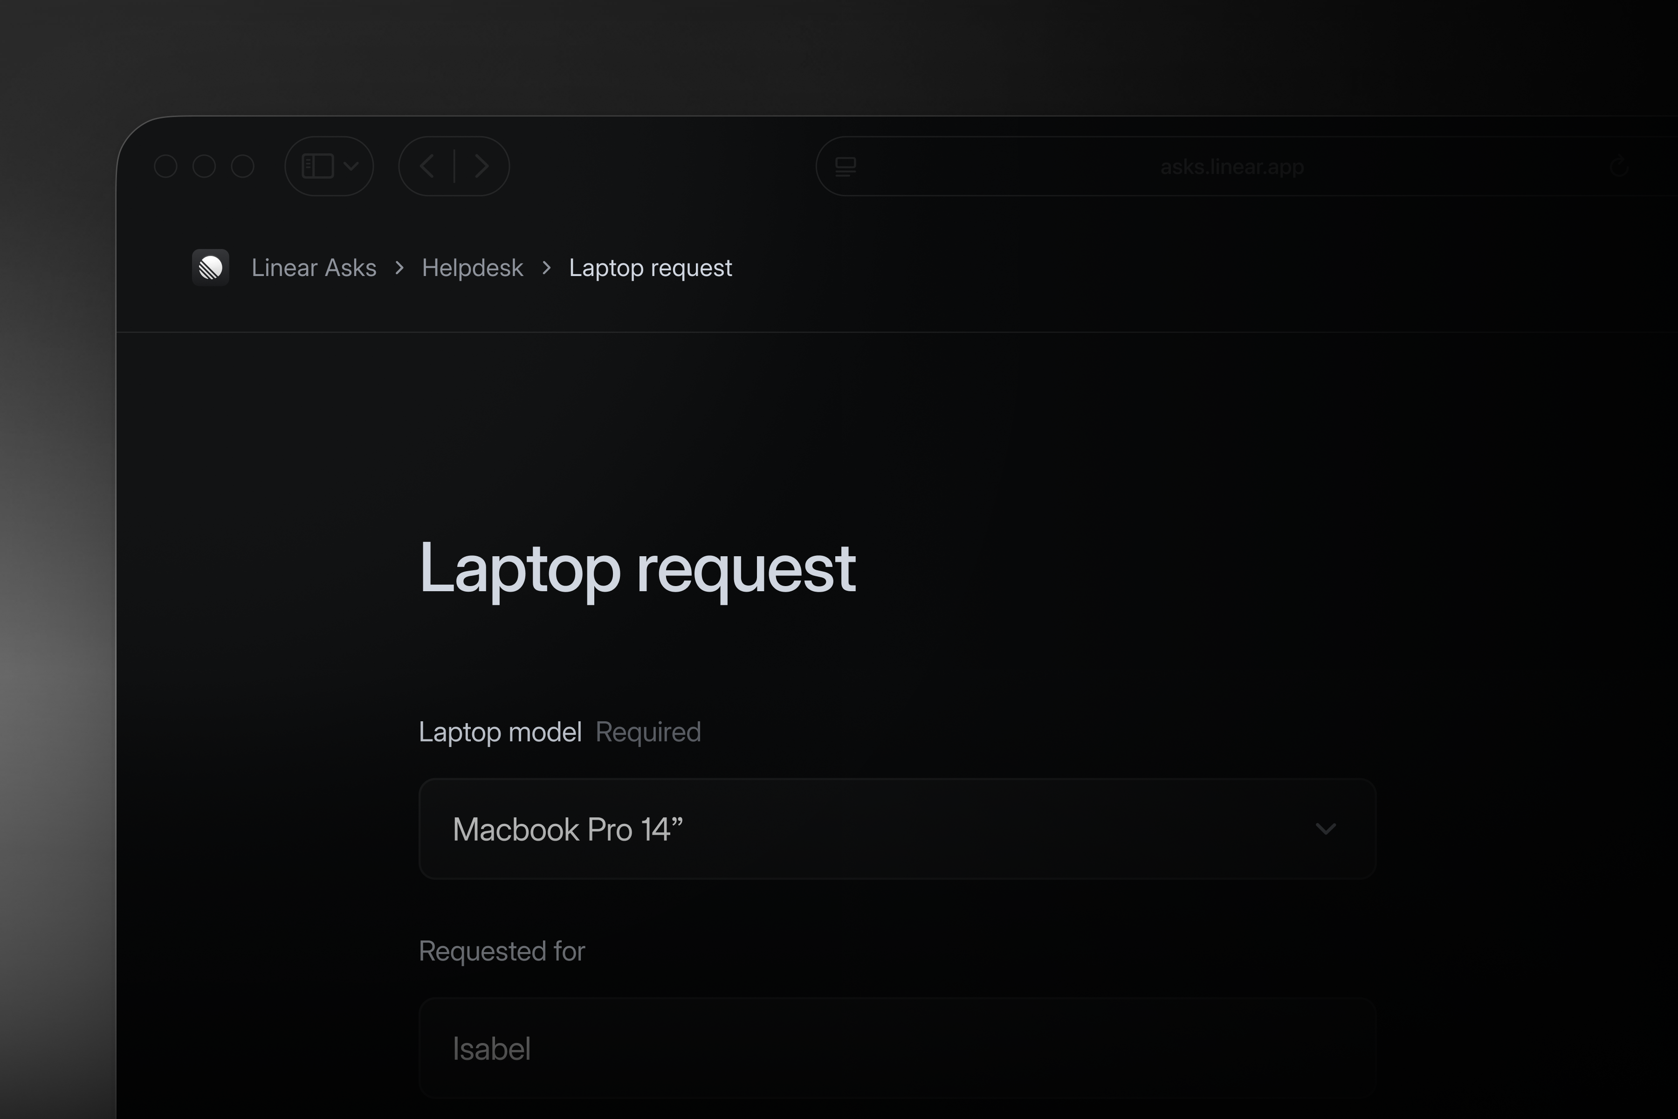This screenshot has height=1119, width=1678.
Task: Click the browser back navigation arrow
Action: point(426,166)
